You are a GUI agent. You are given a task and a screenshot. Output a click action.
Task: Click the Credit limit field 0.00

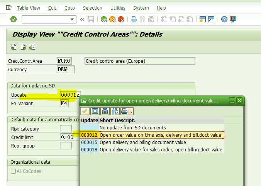pos(69,137)
